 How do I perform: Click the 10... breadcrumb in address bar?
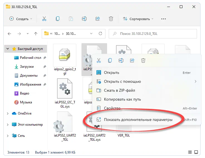57,34
